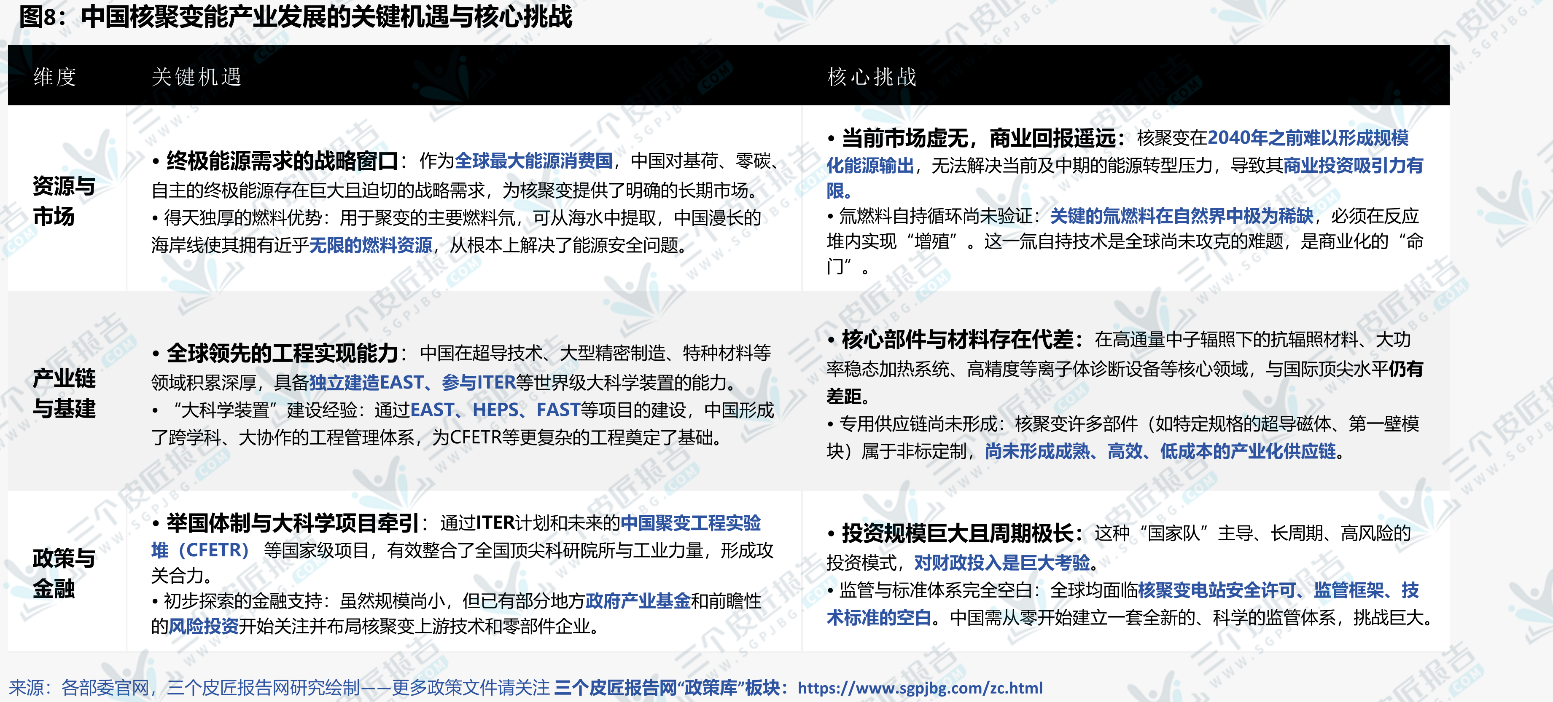1553x702 pixels.
Task: Click the blue phrase 风险投资
Action: 203,627
